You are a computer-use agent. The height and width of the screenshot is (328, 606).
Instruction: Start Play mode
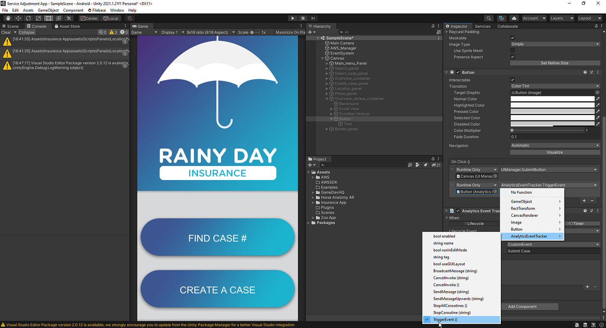click(x=293, y=18)
